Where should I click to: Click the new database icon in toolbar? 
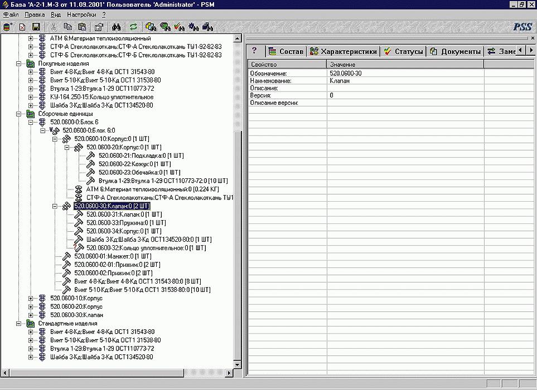coord(7,27)
